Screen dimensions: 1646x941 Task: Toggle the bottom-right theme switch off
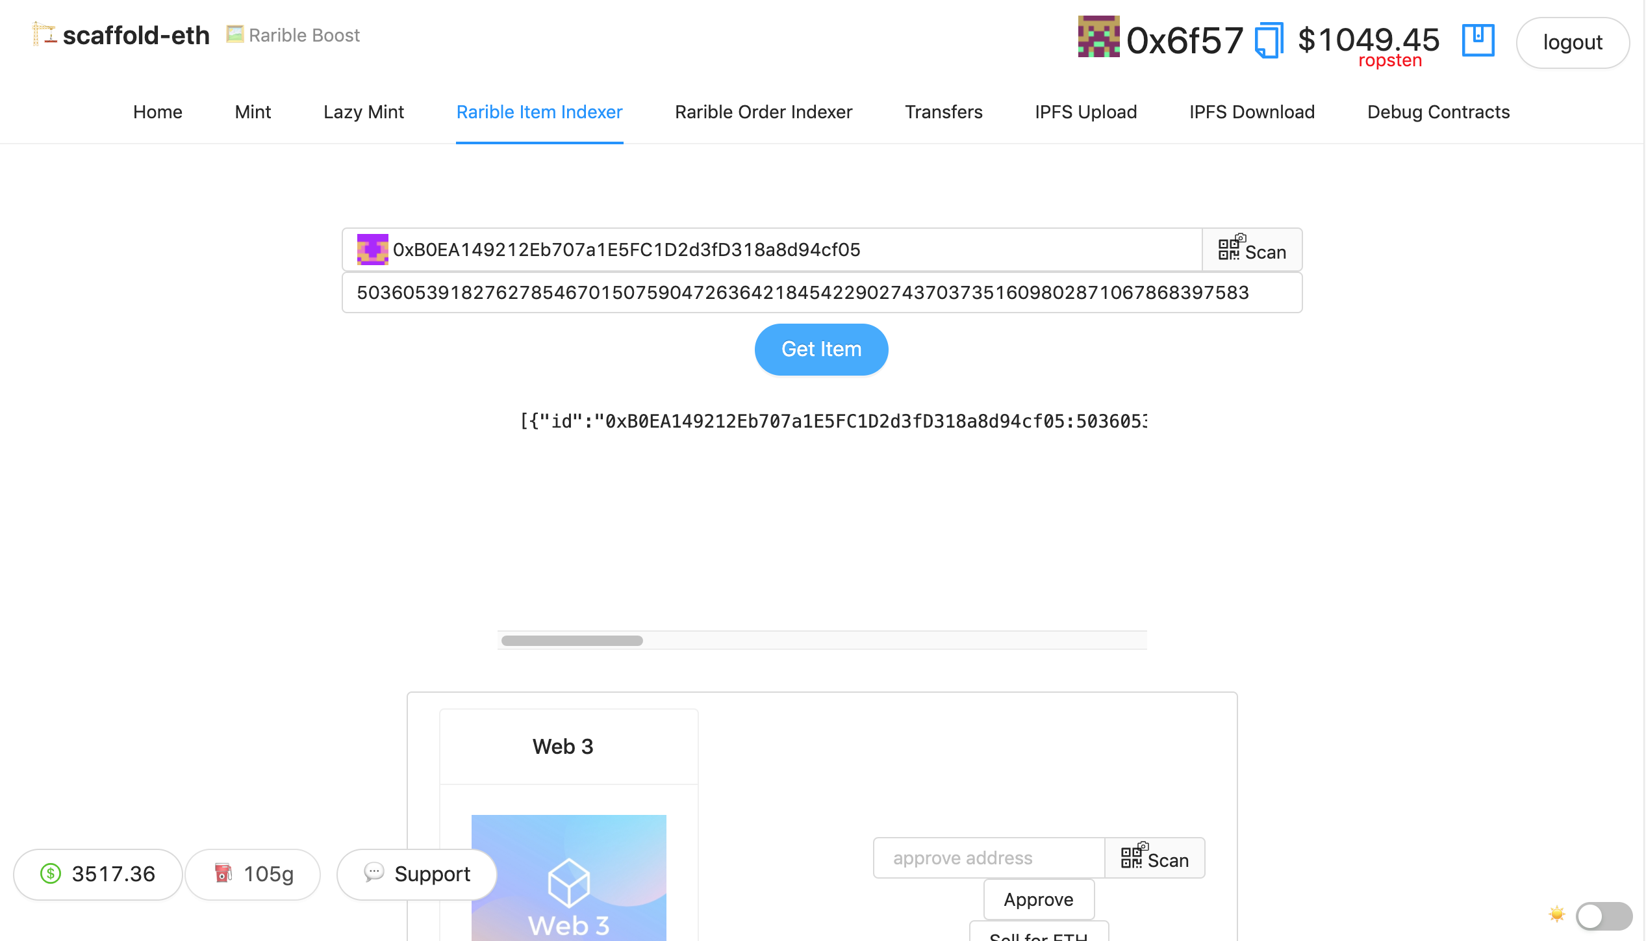(1602, 916)
